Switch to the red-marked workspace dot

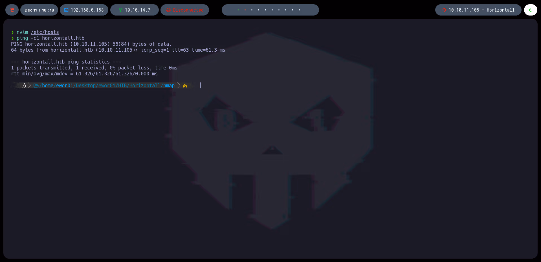coord(245,10)
